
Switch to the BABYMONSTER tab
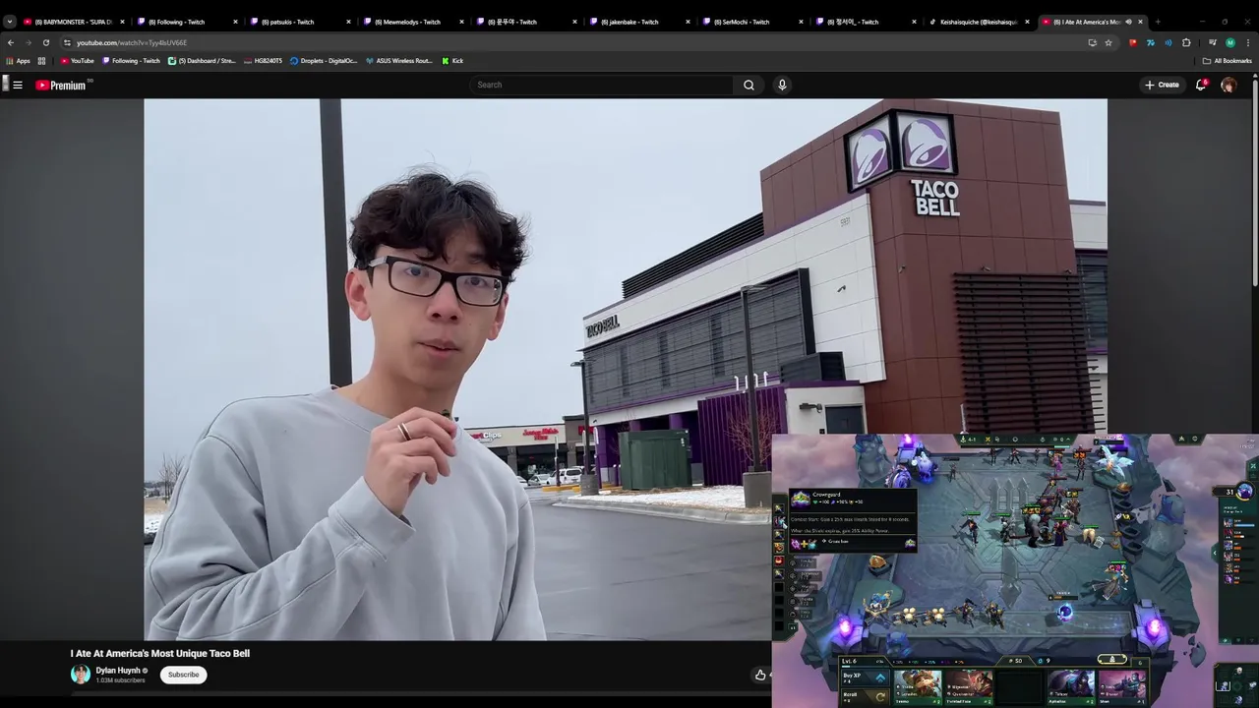(x=74, y=22)
